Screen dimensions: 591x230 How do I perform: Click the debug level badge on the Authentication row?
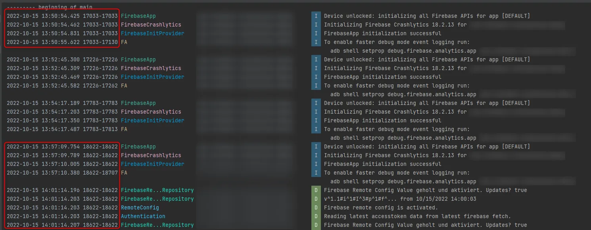[316, 217]
